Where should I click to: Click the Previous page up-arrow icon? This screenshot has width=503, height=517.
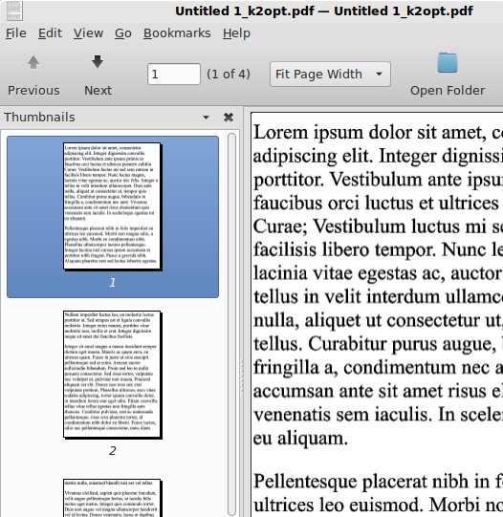coord(33,62)
